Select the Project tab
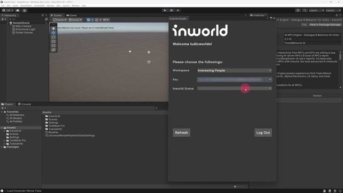The height and width of the screenshot is (193, 343). (7, 104)
